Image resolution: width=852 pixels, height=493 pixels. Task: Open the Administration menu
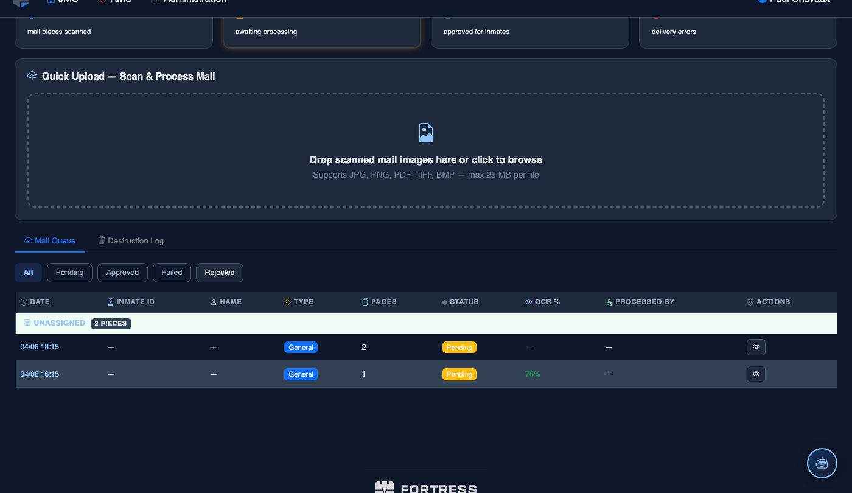tap(189, 2)
